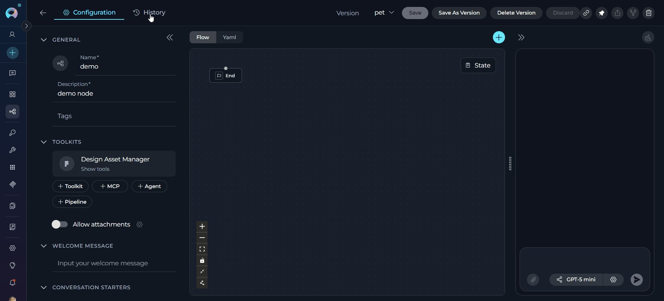The width and height of the screenshot is (664, 301).
Task: Enable the Allow attachments toggle
Action: tap(60, 224)
